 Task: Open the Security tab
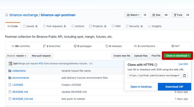tap(134, 26)
